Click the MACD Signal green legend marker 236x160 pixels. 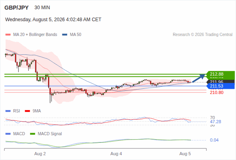[x=32, y=134]
